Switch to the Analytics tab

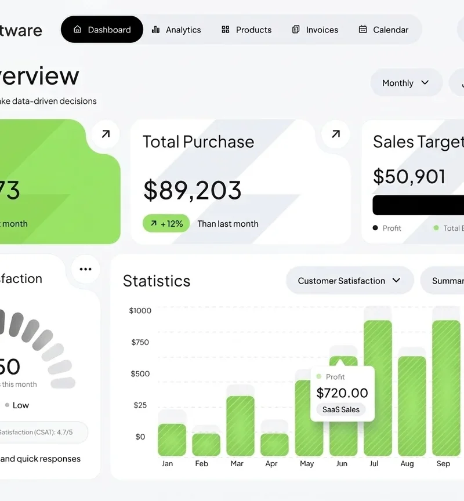(x=176, y=30)
